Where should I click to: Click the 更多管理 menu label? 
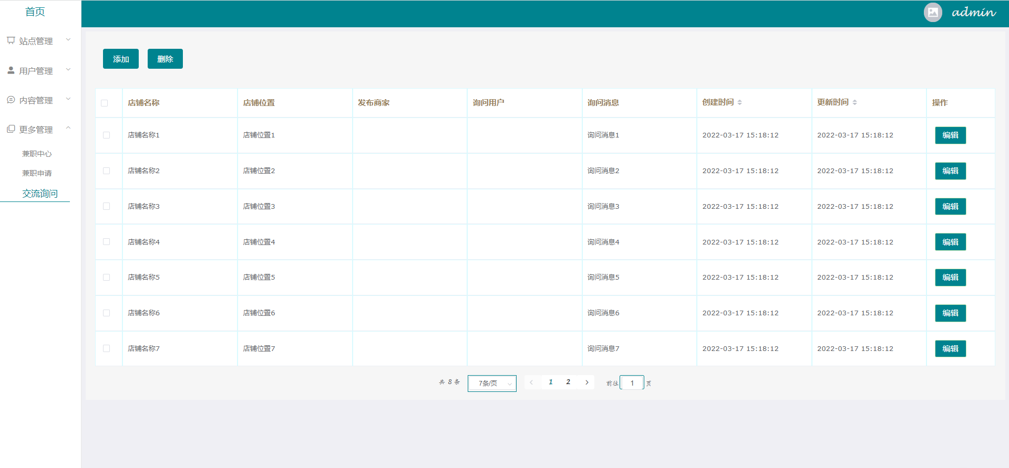click(36, 130)
